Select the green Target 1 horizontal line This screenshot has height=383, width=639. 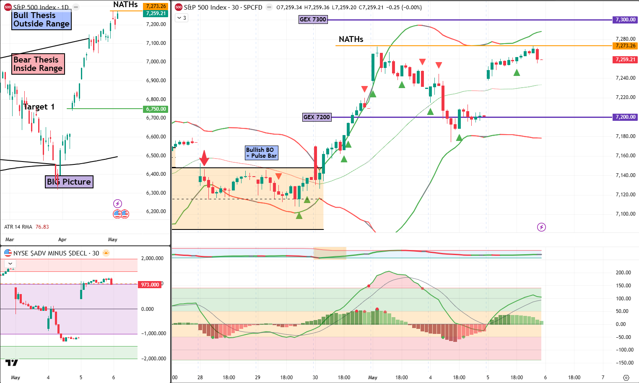coord(105,109)
